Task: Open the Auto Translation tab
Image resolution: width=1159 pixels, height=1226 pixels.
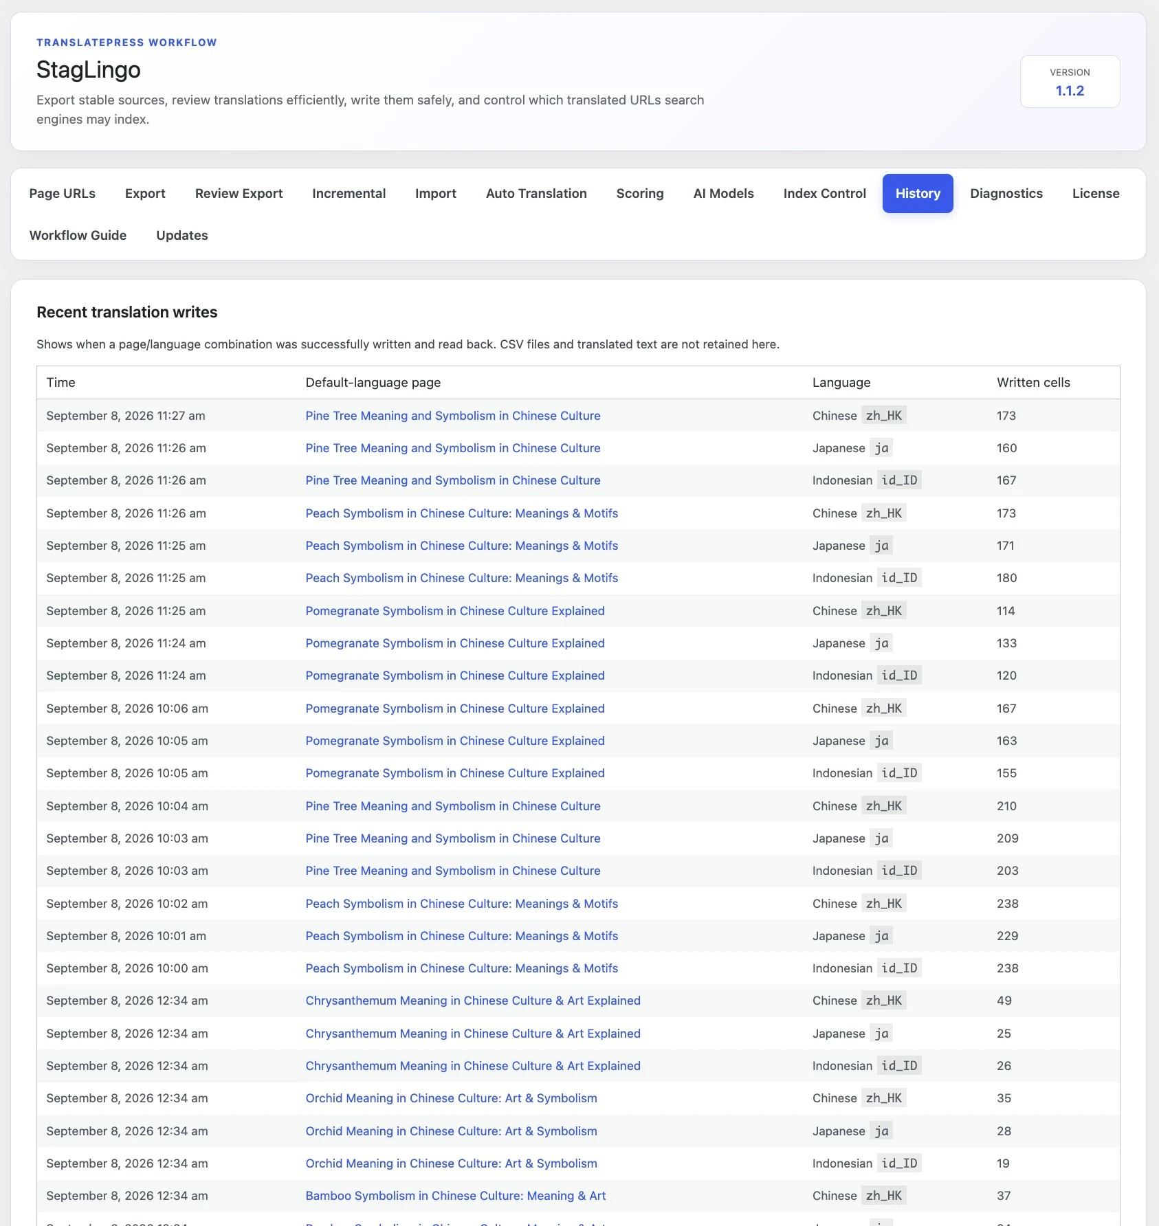Action: pyautogui.click(x=536, y=194)
